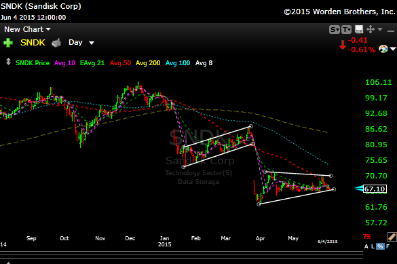Click the Feb date axis label
The height and width of the screenshot is (264, 397).
tap(195, 238)
